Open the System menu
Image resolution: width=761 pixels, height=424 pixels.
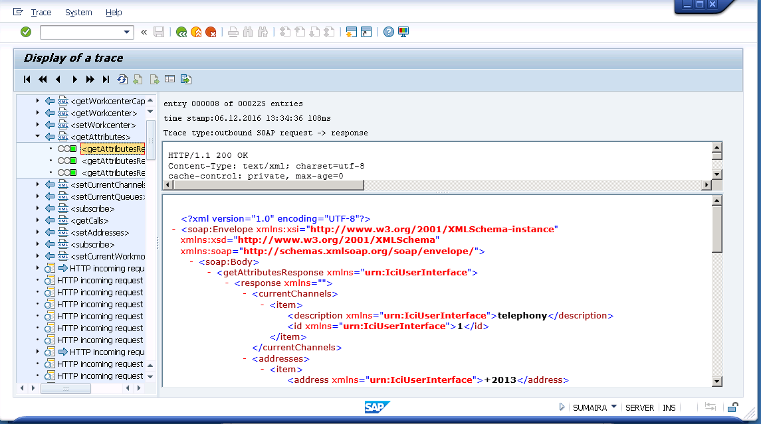pos(78,12)
